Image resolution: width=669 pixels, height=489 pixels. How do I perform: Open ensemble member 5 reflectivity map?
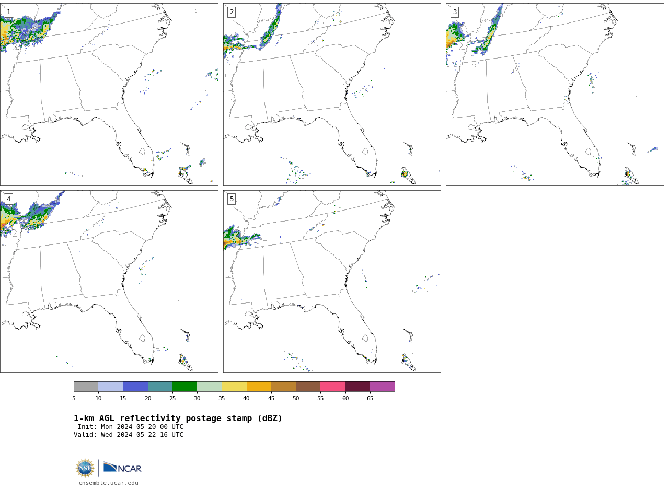pos(332,282)
